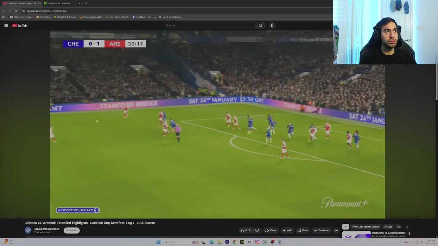This screenshot has height=246, width=438.
Task: Open CapCut from the taskbar
Action: pos(249,242)
